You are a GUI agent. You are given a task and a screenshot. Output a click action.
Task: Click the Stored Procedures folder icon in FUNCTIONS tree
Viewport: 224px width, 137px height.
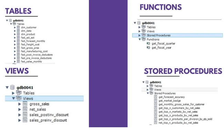pos(144,35)
